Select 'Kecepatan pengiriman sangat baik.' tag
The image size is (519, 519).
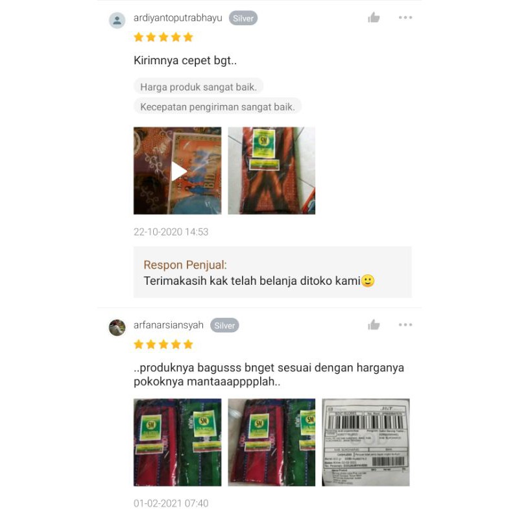point(217,106)
